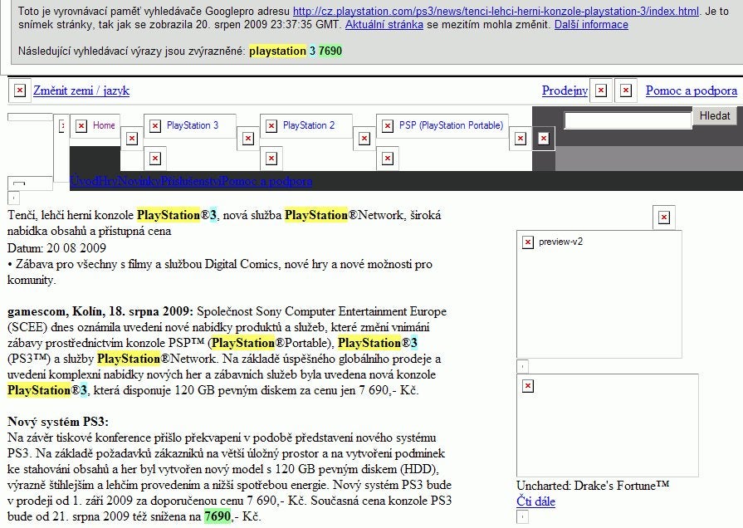Open Pomoc a podpora in dark submenu bar
This screenshot has height=528, width=743.
tap(266, 181)
